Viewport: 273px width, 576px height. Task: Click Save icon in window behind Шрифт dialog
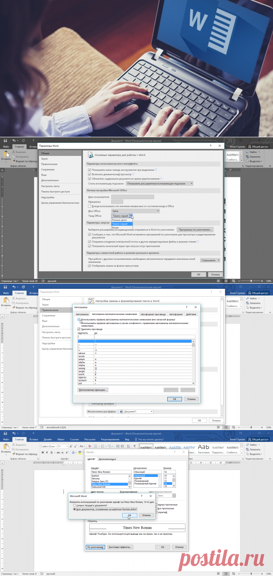[x=5, y=434]
